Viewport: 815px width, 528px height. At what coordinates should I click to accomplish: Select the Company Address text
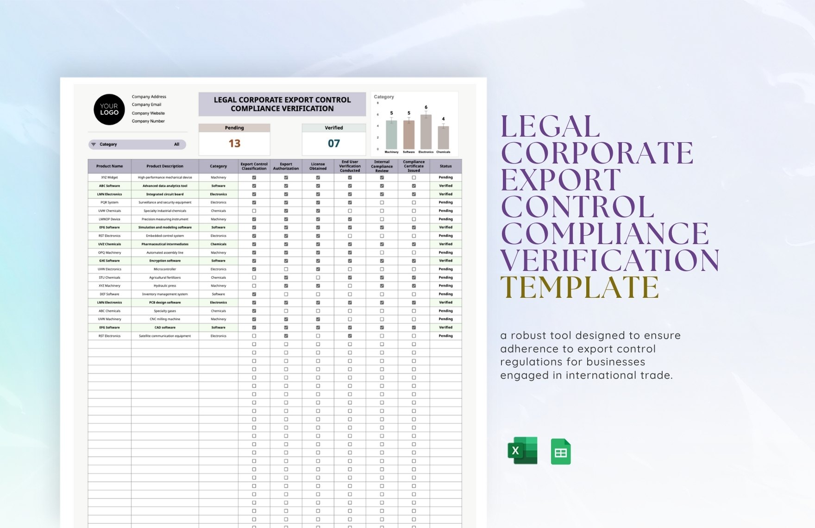(x=149, y=97)
